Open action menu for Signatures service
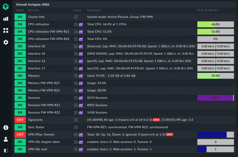 coord(76,120)
